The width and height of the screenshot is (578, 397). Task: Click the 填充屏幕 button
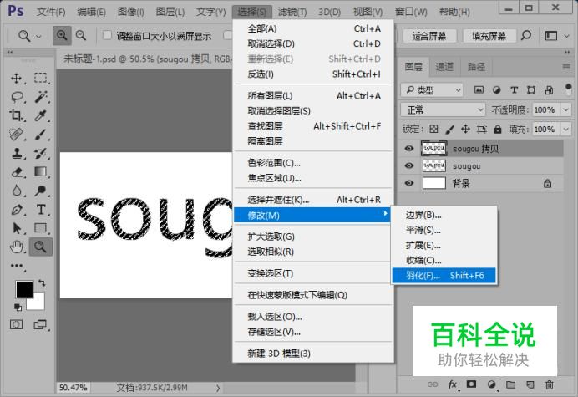point(489,36)
